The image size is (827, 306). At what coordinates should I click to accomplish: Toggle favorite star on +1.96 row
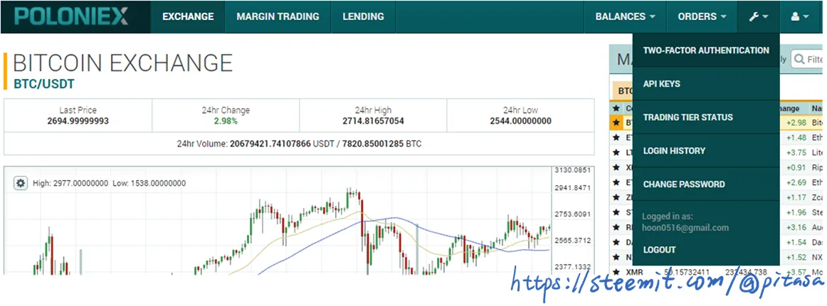tap(616, 213)
